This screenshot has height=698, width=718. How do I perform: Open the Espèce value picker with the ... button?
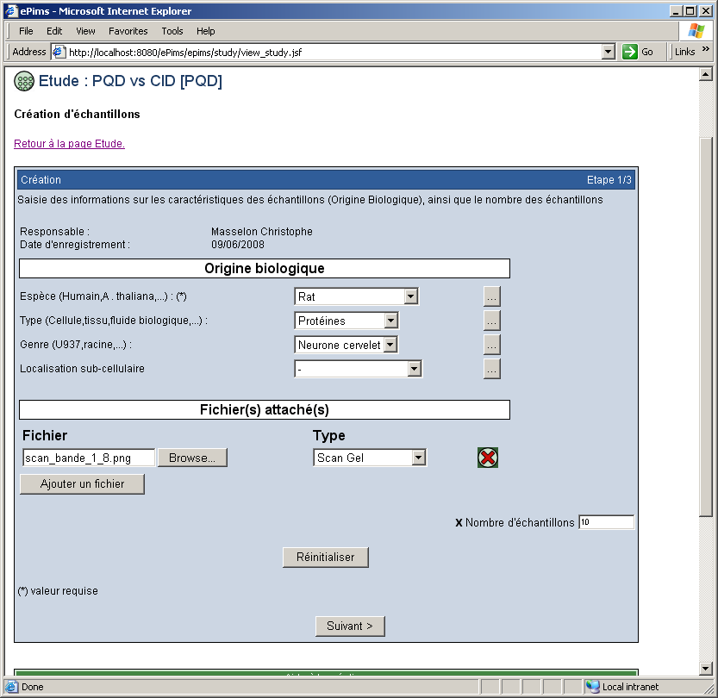(491, 296)
